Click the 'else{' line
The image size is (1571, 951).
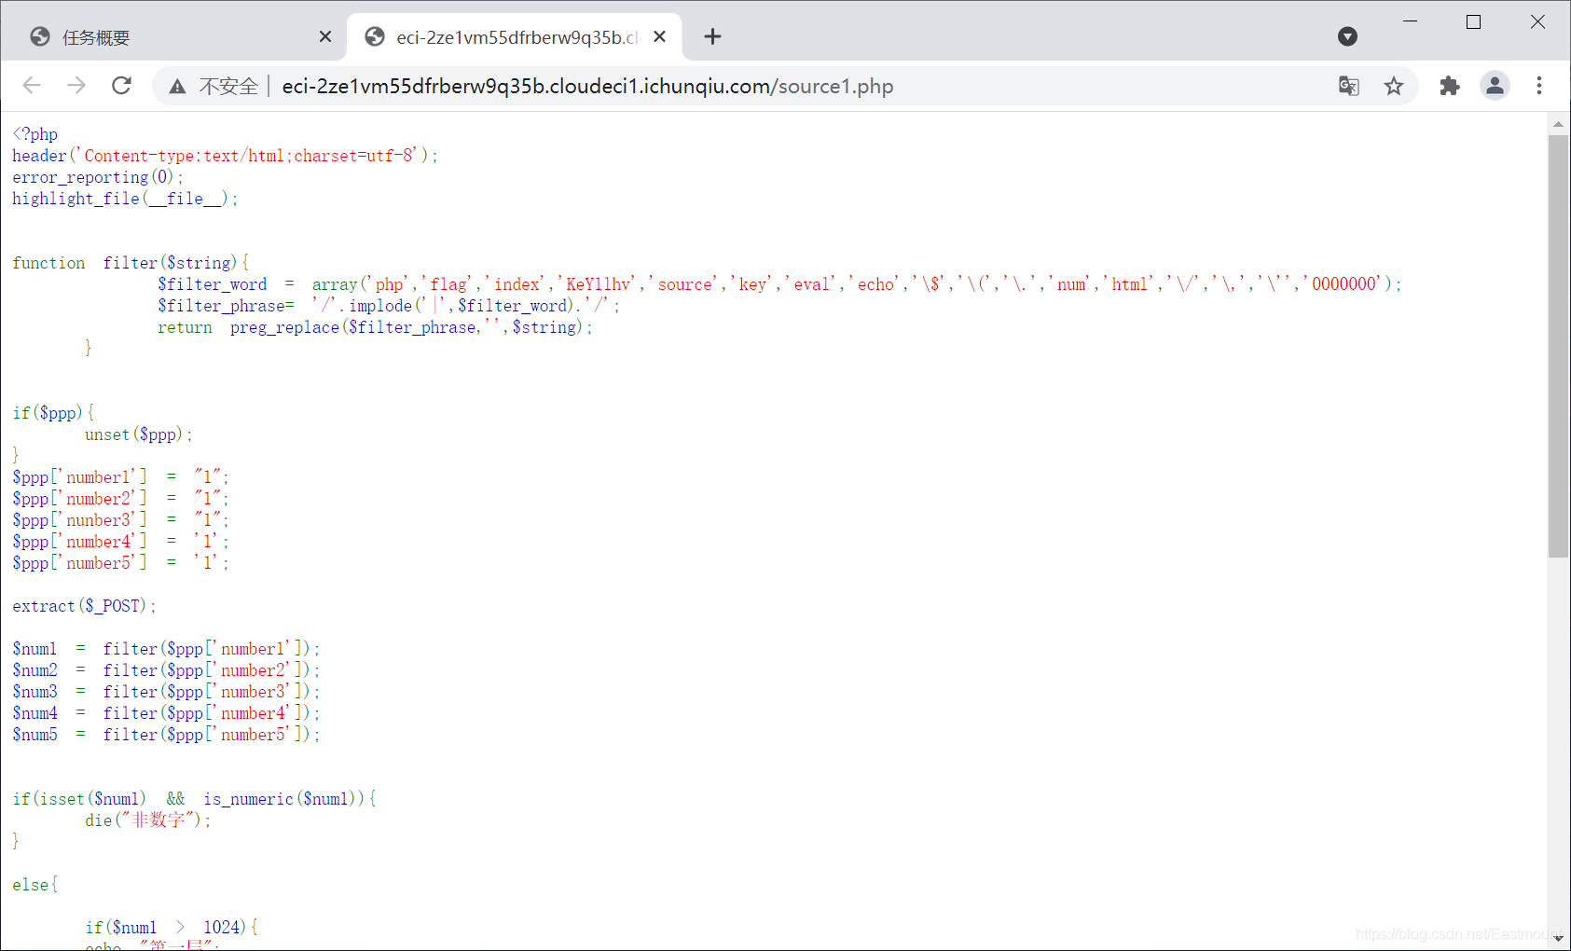pos(35,885)
